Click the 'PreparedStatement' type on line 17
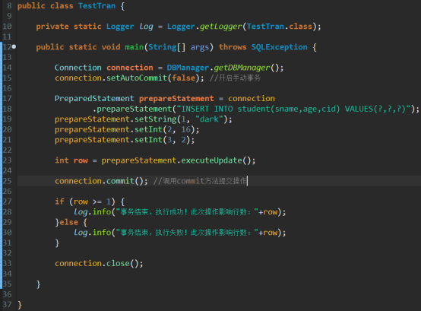The width and height of the screenshot is (421, 311). coord(94,99)
